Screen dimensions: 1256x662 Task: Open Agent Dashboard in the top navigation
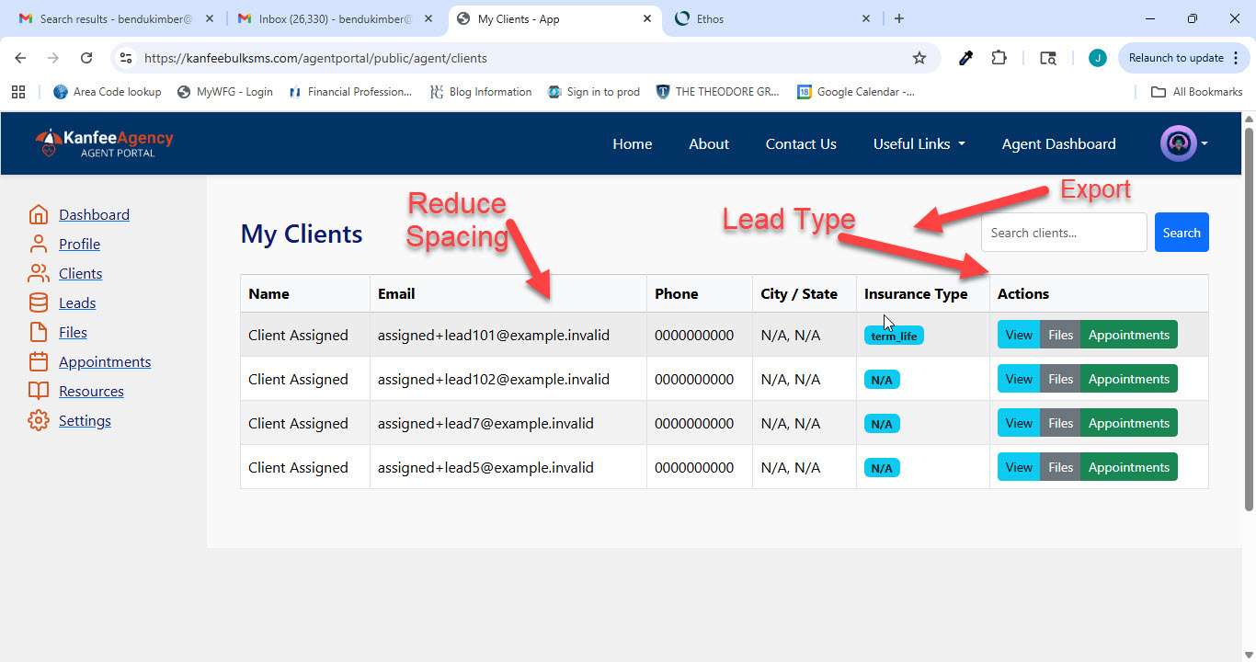pos(1058,143)
